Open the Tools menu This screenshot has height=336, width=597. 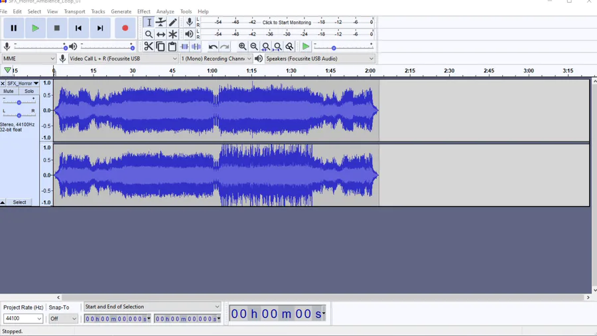(186, 11)
